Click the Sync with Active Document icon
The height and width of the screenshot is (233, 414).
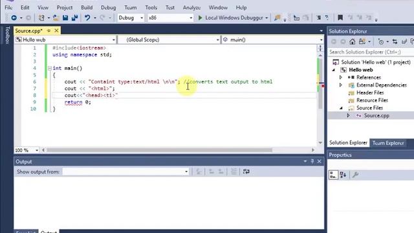(x=395, y=41)
